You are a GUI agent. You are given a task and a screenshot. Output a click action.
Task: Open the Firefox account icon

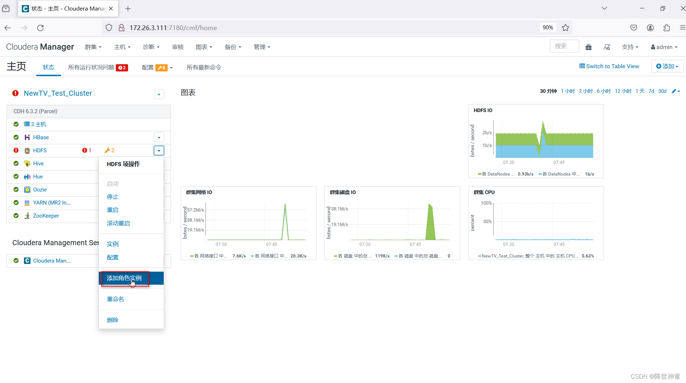(650, 28)
